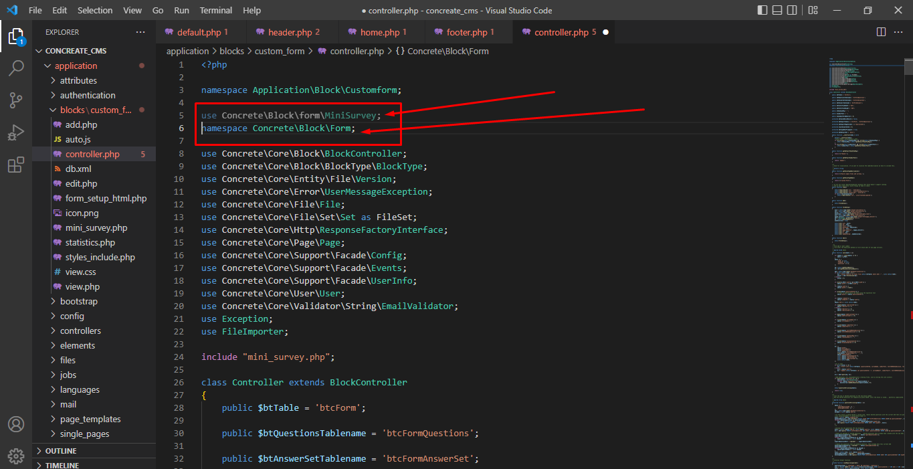This screenshot has height=469, width=913.
Task: Expand the single_pages folder
Action: point(94,434)
